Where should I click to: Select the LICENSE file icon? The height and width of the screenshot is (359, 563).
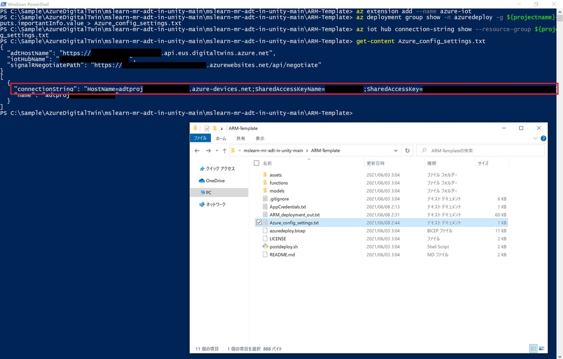(x=265, y=239)
